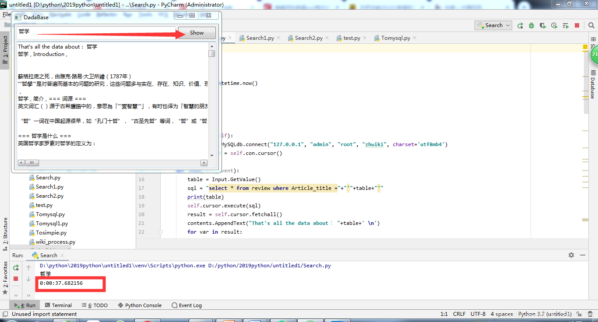Close the Search1.py editor tab
The height and width of the screenshot is (322, 598).
278,38
